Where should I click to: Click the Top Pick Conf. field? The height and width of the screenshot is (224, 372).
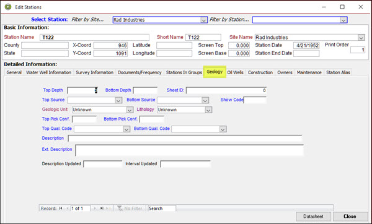coord(84,119)
